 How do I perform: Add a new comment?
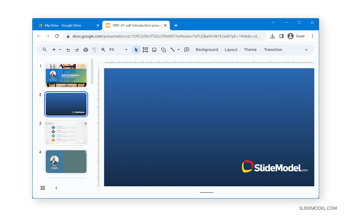(187, 49)
